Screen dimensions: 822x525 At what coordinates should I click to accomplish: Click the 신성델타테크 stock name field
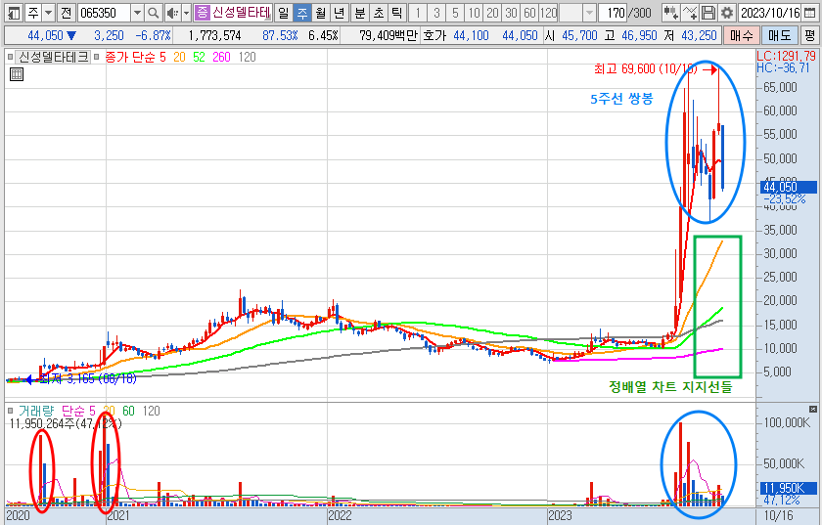point(242,13)
